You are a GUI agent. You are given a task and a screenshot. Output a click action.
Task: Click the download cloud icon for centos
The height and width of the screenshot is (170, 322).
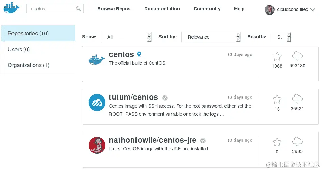(297, 56)
